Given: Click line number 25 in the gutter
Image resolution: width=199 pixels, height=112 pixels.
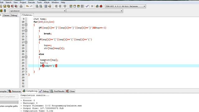Looking at the screenshot, I should (23, 66).
